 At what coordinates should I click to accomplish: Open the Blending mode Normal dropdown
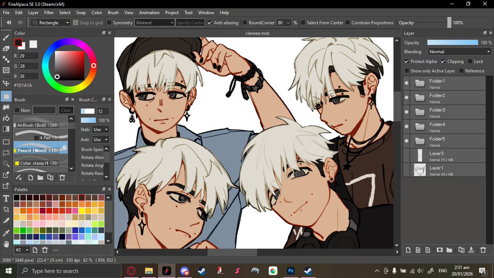(459, 51)
